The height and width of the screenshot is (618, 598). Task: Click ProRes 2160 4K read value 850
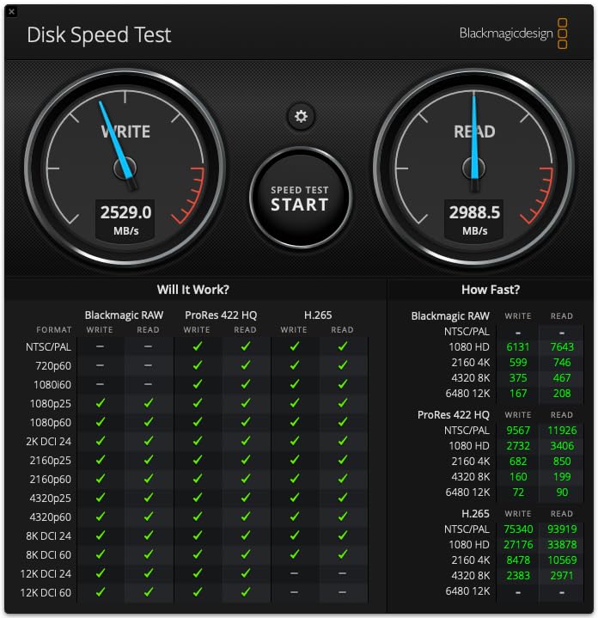pos(562,461)
